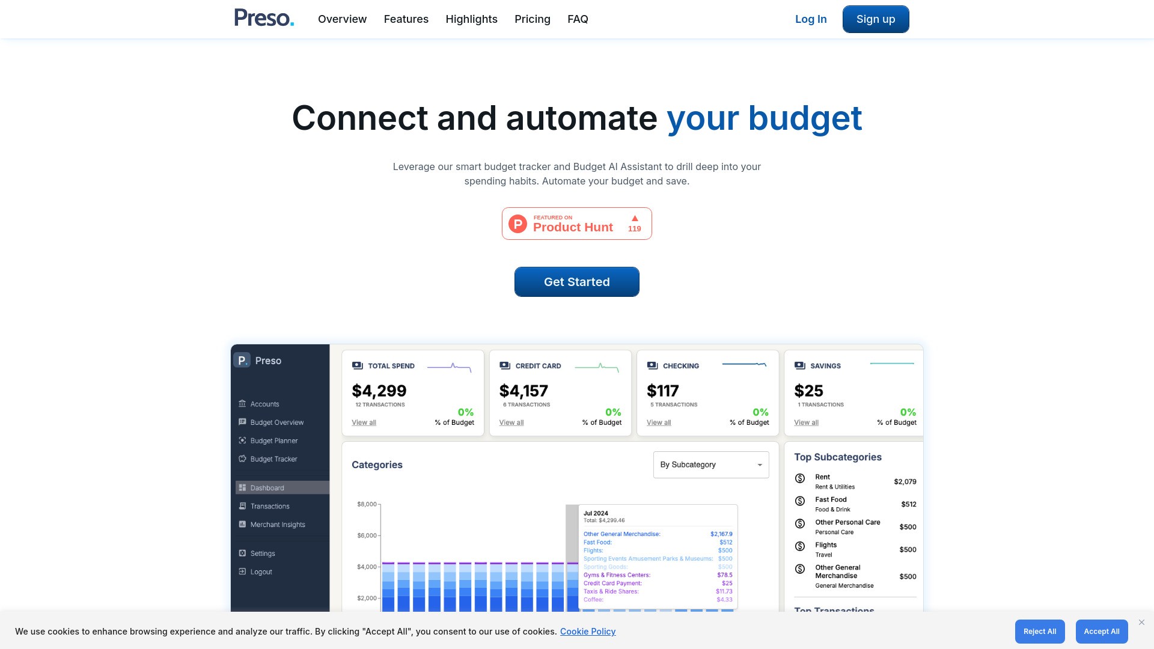
Task: Click the Preso logo icon in the dashboard
Action: pyautogui.click(x=242, y=360)
